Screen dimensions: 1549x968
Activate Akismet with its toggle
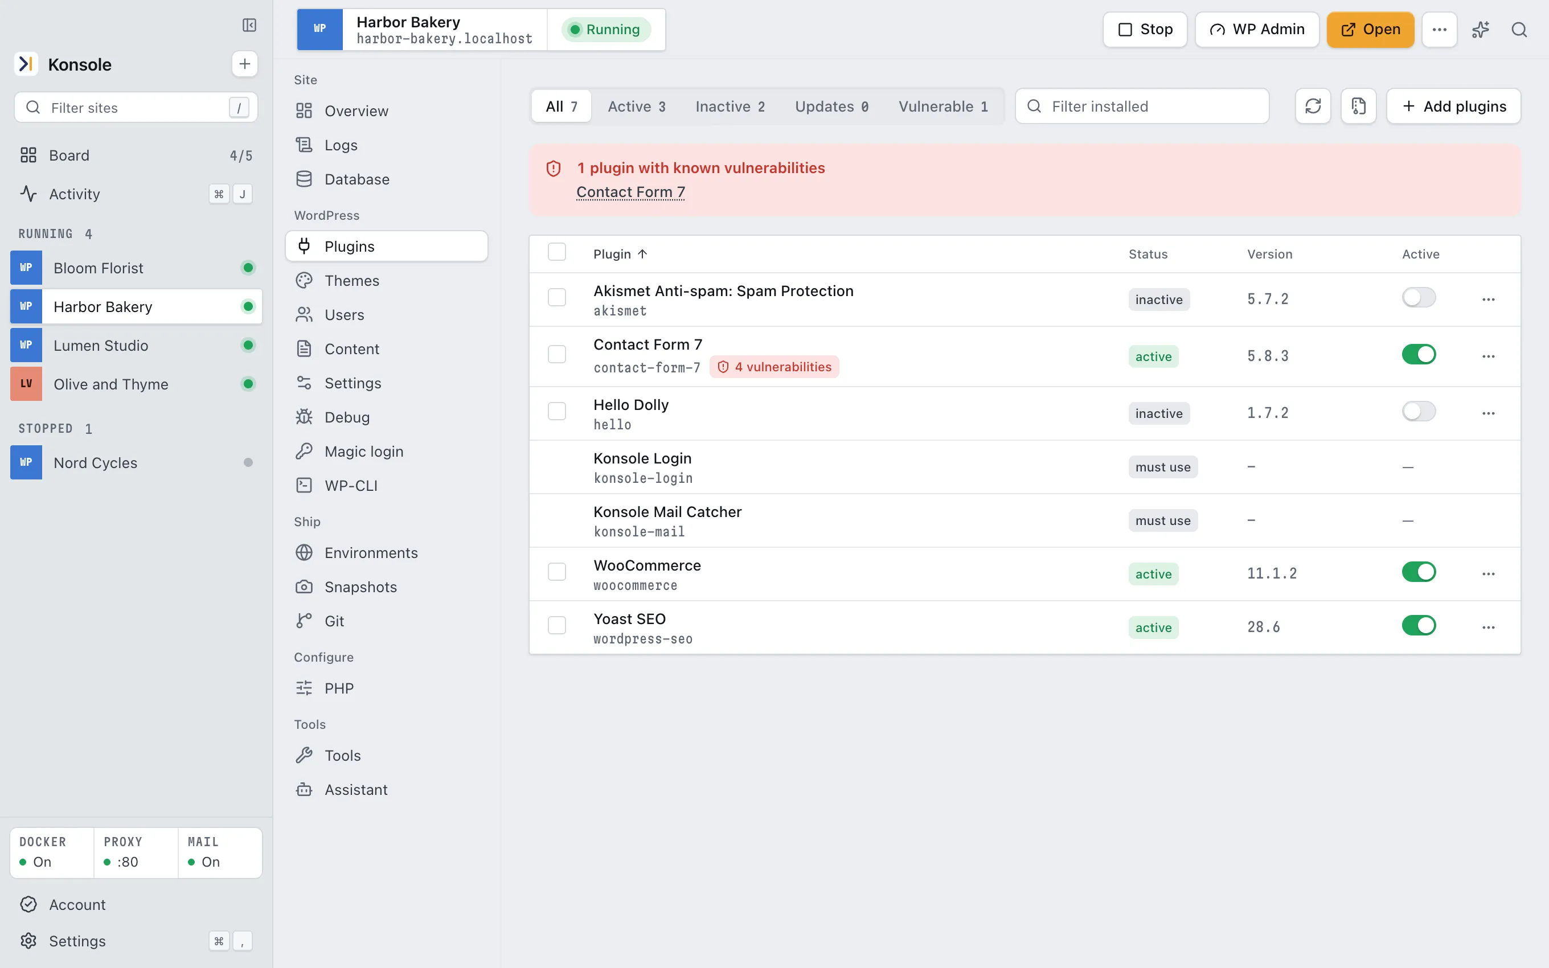(1419, 297)
